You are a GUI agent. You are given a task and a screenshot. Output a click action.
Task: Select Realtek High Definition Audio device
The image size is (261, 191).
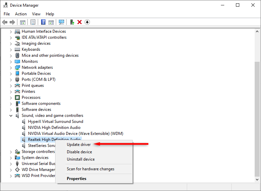pyautogui.click(x=54, y=139)
